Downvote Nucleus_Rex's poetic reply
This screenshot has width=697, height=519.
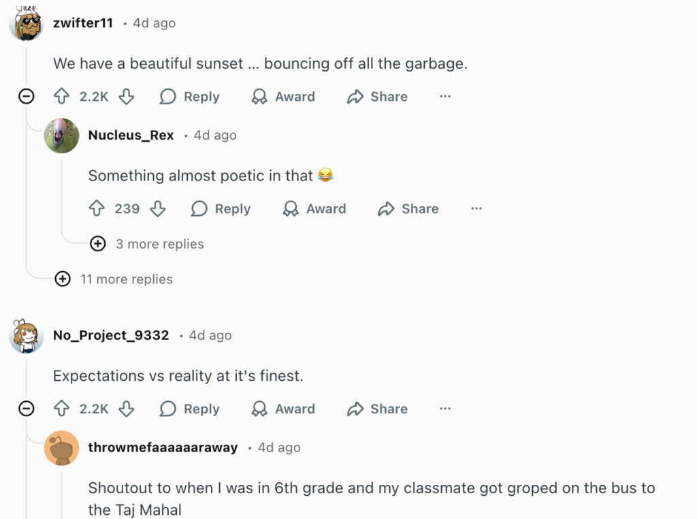(158, 209)
